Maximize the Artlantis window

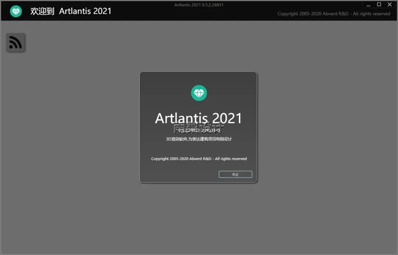pos(379,4)
